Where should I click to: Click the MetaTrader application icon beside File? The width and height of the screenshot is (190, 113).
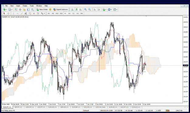(3, 6)
